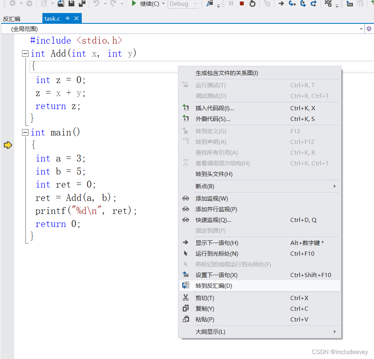Click the red Stop Debugging icon
The width and height of the screenshot is (374, 359).
[x=241, y=3]
